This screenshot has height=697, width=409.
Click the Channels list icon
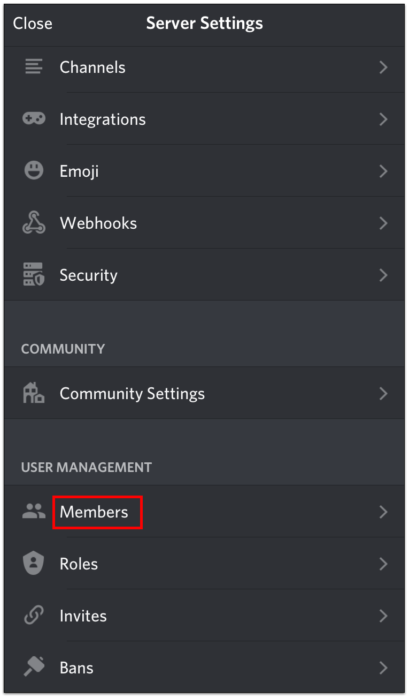[34, 67]
